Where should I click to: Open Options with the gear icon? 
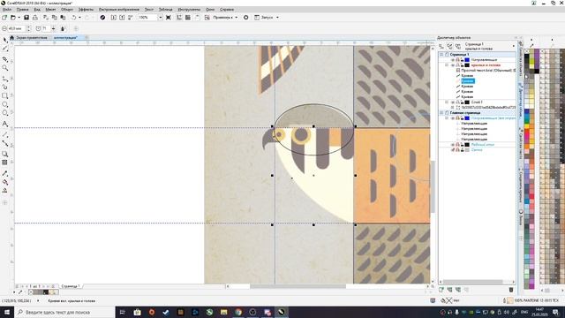(245, 18)
